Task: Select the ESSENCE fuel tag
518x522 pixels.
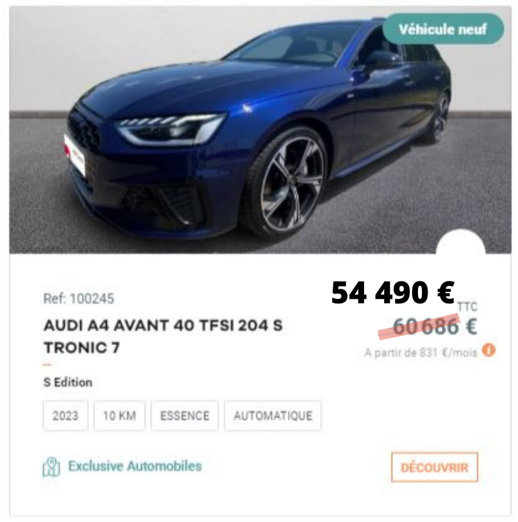Action: point(185,416)
